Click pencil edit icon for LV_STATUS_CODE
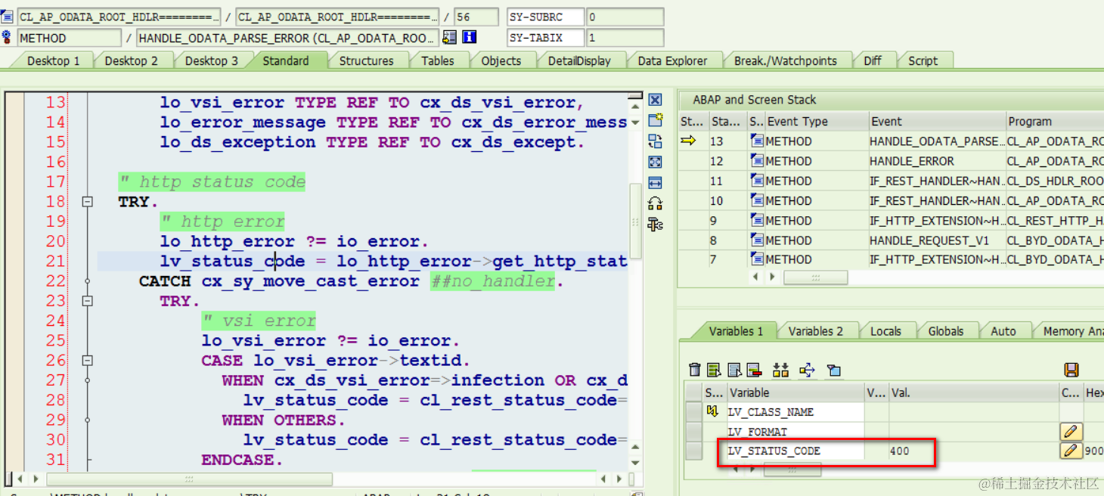 tap(1071, 451)
